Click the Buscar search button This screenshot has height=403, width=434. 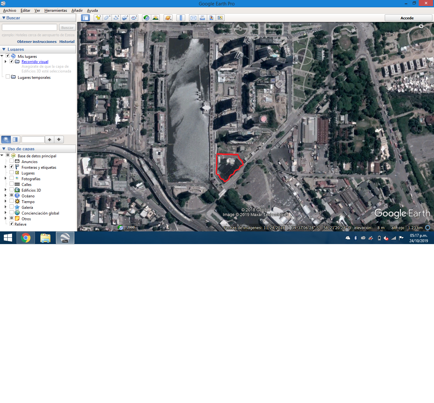coord(67,28)
